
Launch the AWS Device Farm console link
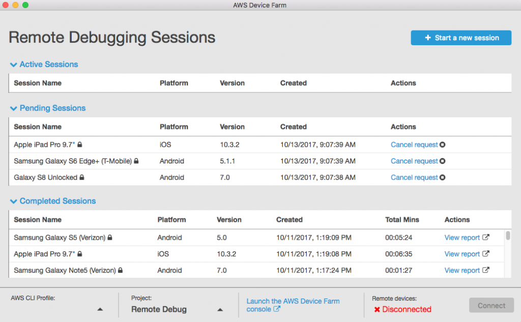tap(293, 305)
